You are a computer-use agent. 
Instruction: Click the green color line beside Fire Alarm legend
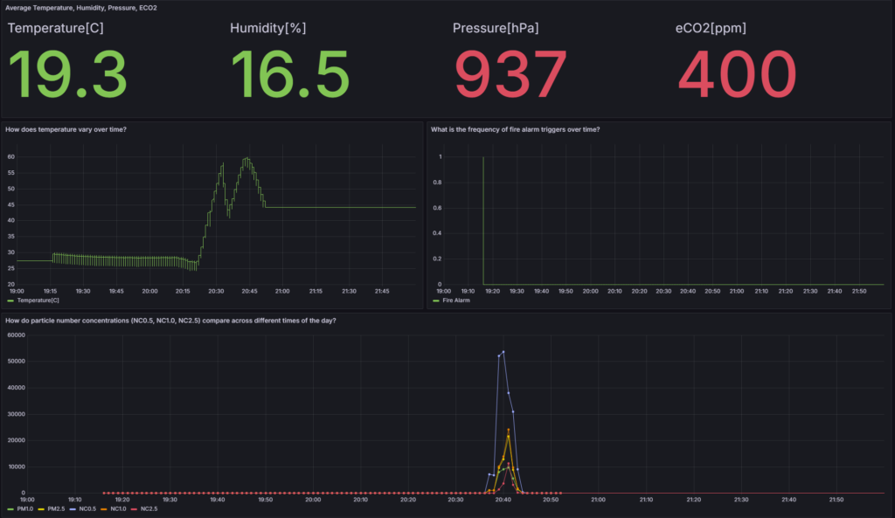click(x=434, y=300)
